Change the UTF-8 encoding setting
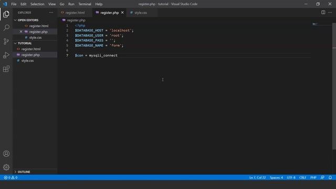 coord(291,177)
